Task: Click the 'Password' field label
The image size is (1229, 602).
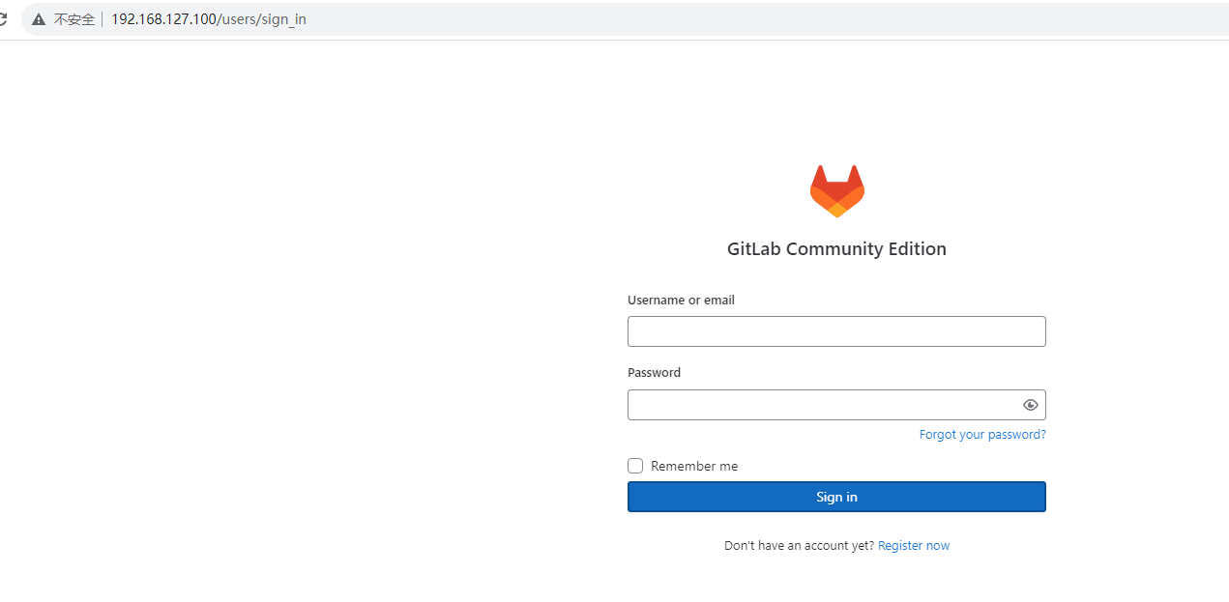Action: pyautogui.click(x=654, y=373)
